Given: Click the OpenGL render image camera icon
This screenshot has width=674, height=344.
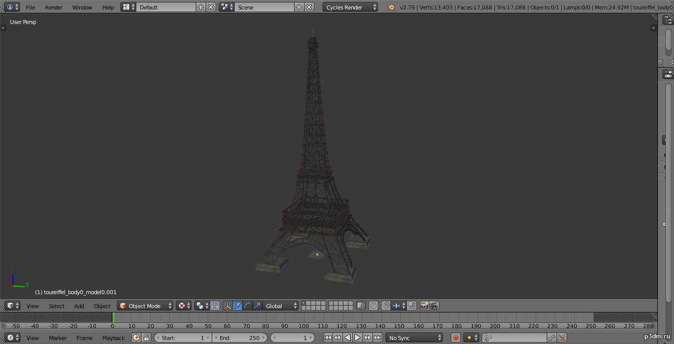Looking at the screenshot, I should pos(424,306).
